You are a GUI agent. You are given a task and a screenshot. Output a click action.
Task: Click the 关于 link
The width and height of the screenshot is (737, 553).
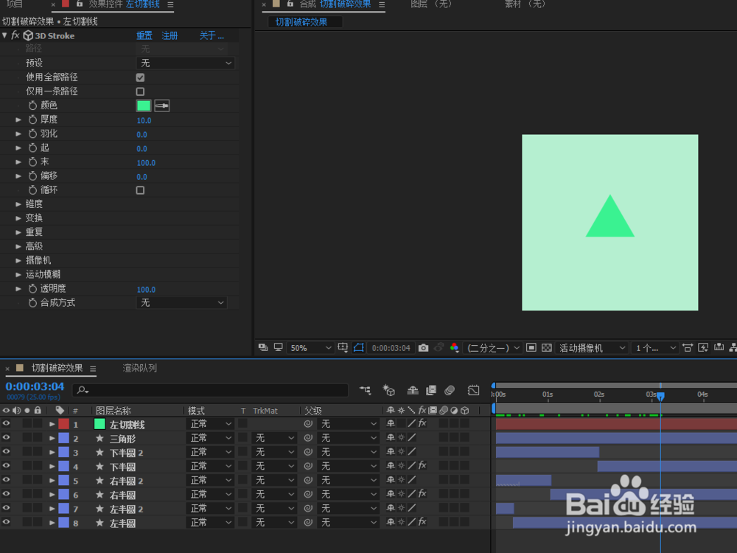(212, 35)
